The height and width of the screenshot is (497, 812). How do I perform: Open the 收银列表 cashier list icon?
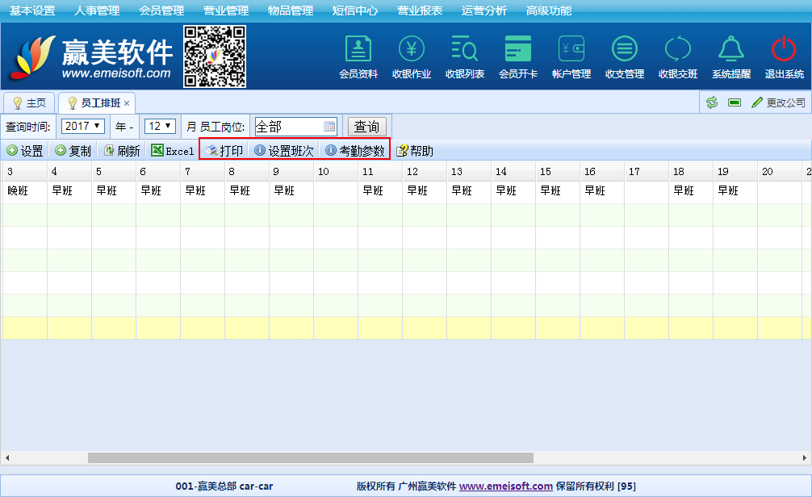pyautogui.click(x=465, y=50)
